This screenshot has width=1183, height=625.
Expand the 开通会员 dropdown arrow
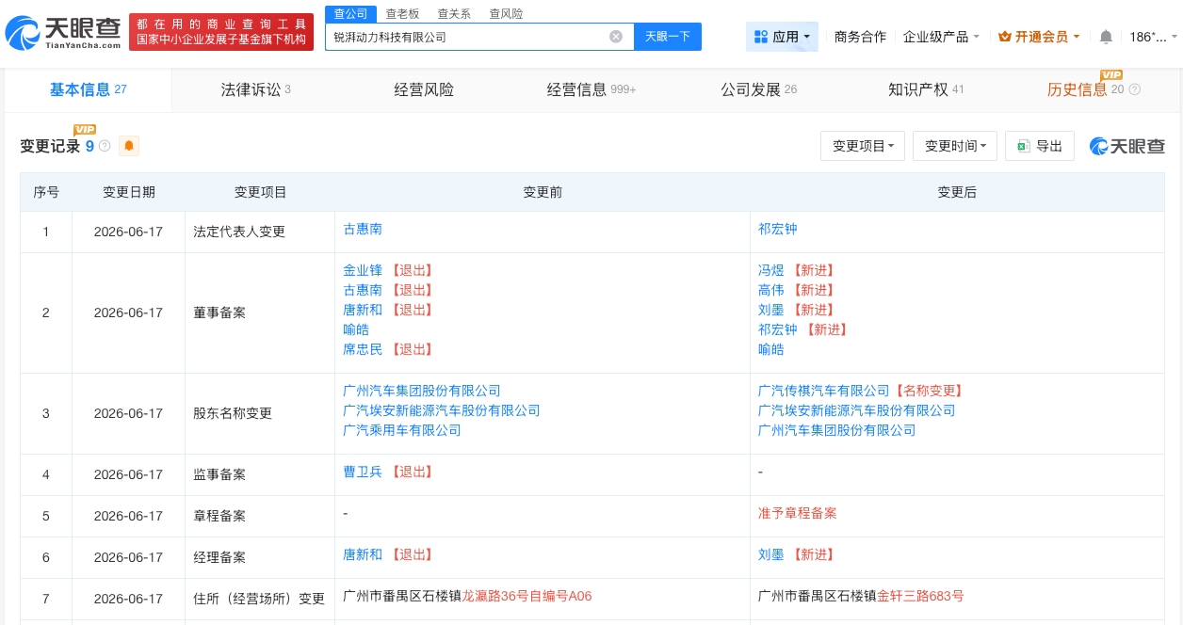pyautogui.click(x=1078, y=37)
